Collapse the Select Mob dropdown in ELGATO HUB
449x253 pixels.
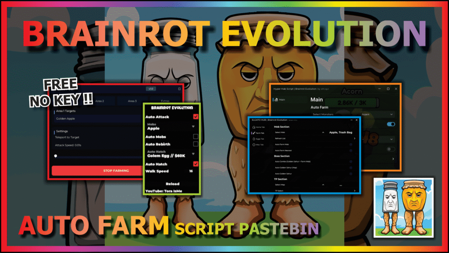point(323,133)
